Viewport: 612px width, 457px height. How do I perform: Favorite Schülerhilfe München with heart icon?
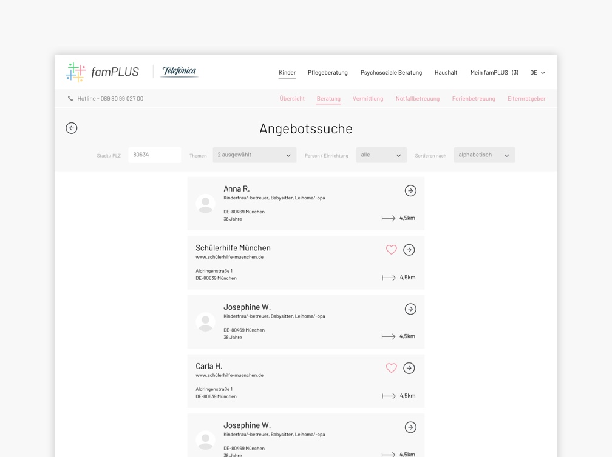tap(391, 250)
